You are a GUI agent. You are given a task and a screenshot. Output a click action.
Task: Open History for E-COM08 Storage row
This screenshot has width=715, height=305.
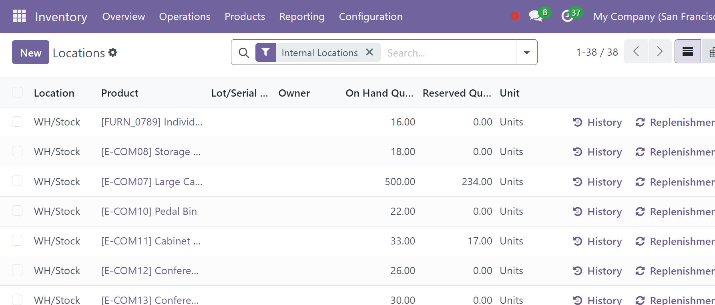point(597,152)
